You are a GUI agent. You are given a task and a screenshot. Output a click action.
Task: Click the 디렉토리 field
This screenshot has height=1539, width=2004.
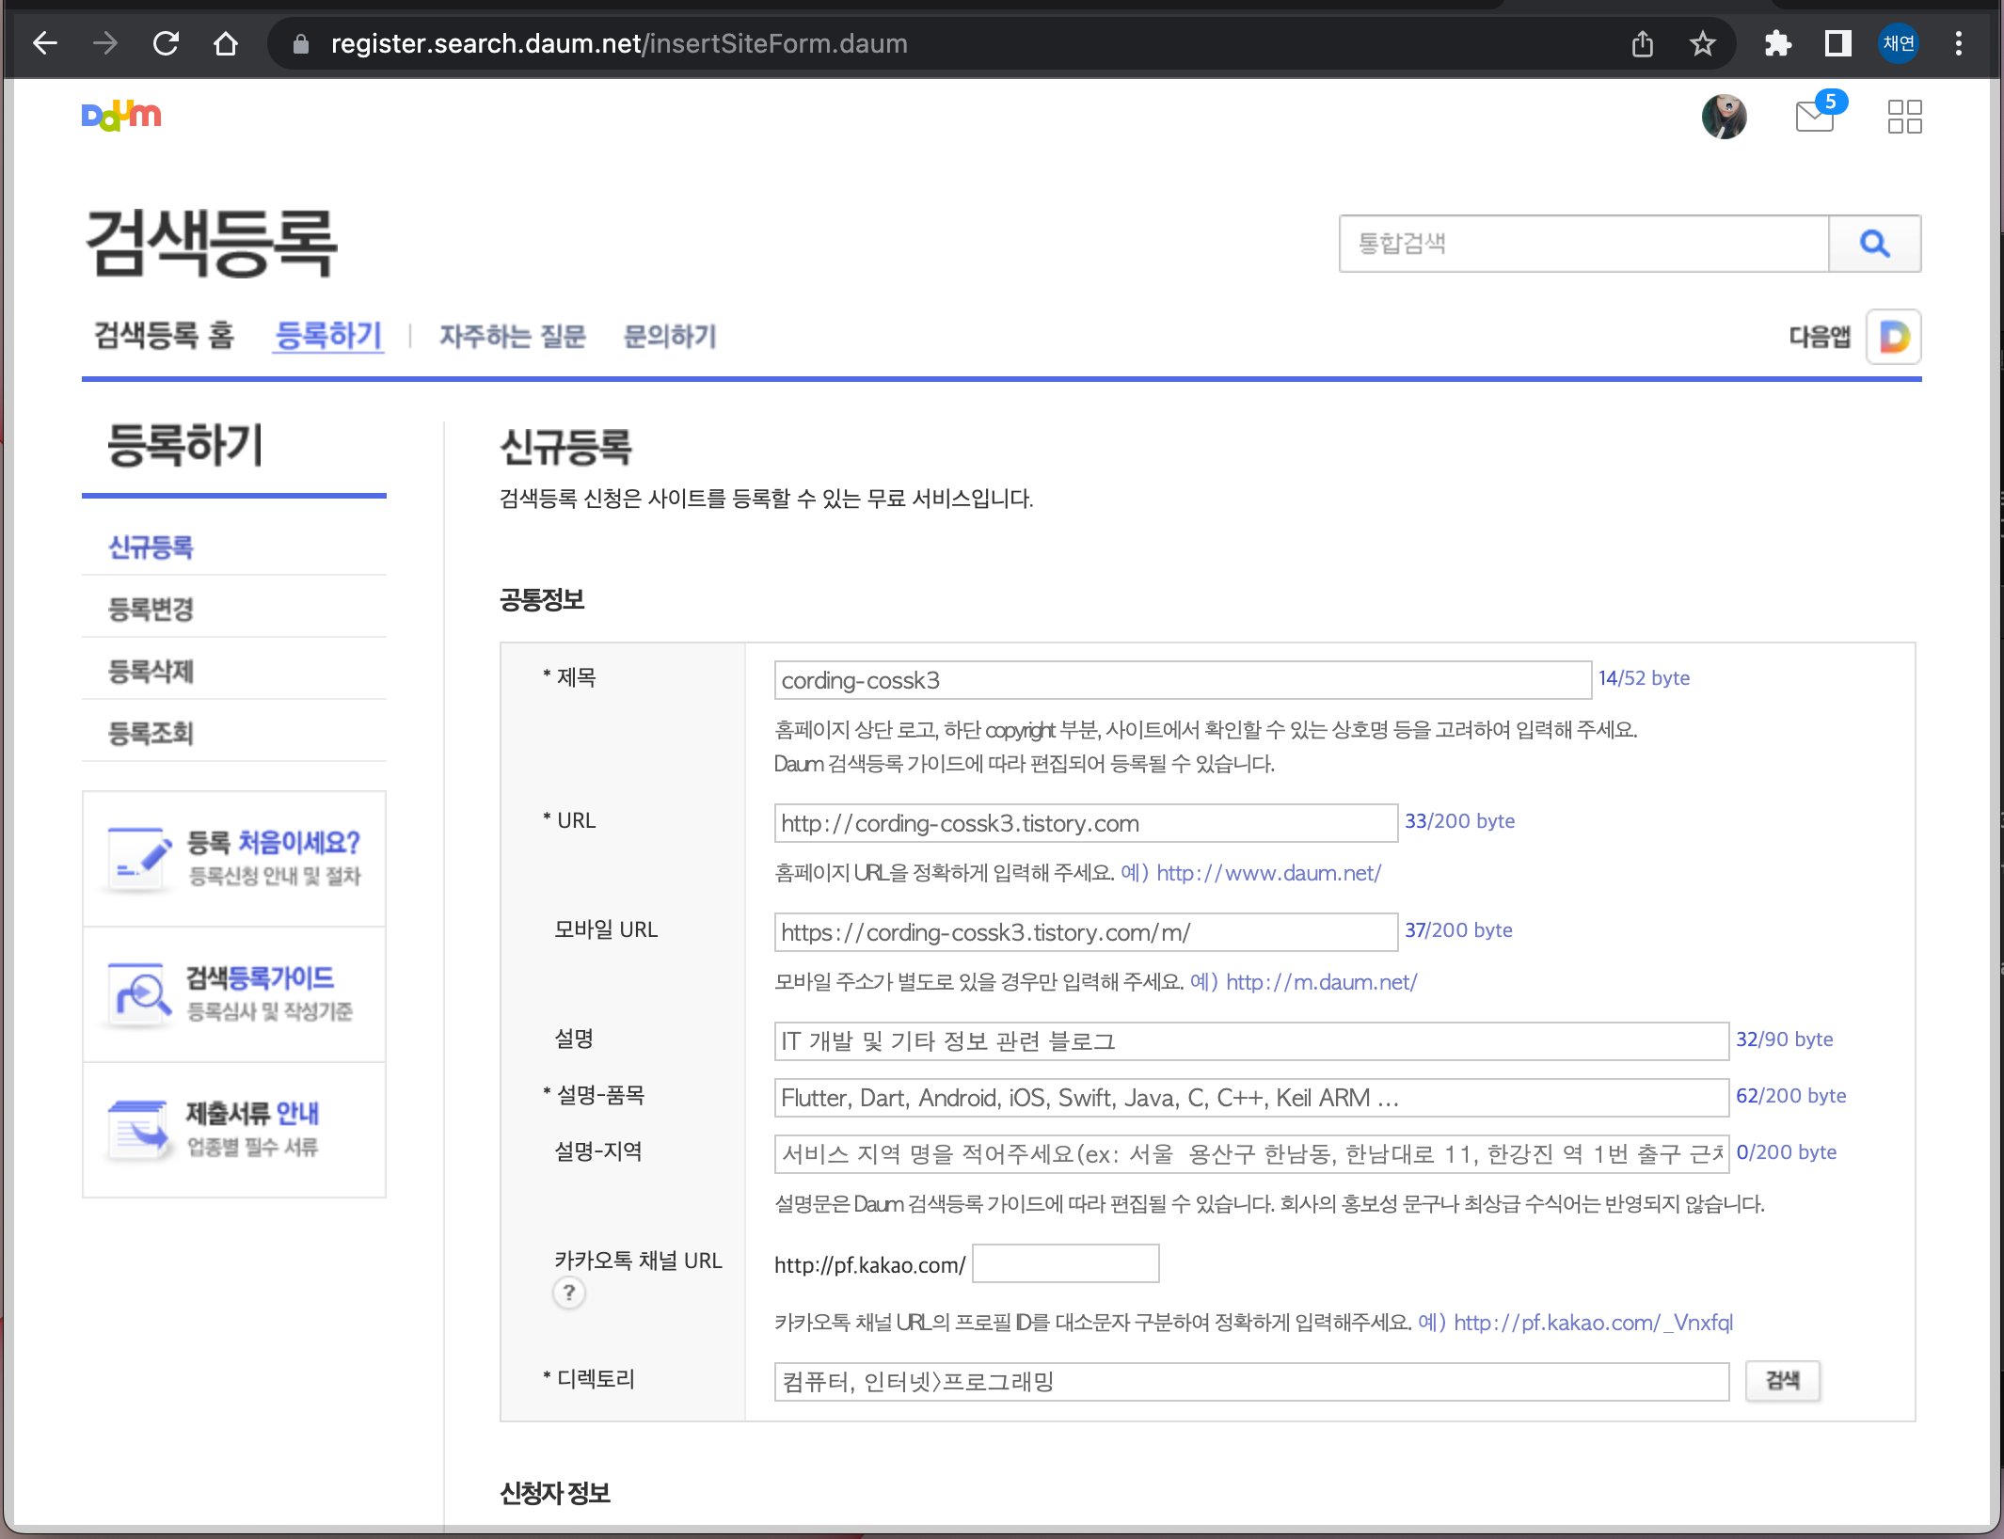(1251, 1382)
